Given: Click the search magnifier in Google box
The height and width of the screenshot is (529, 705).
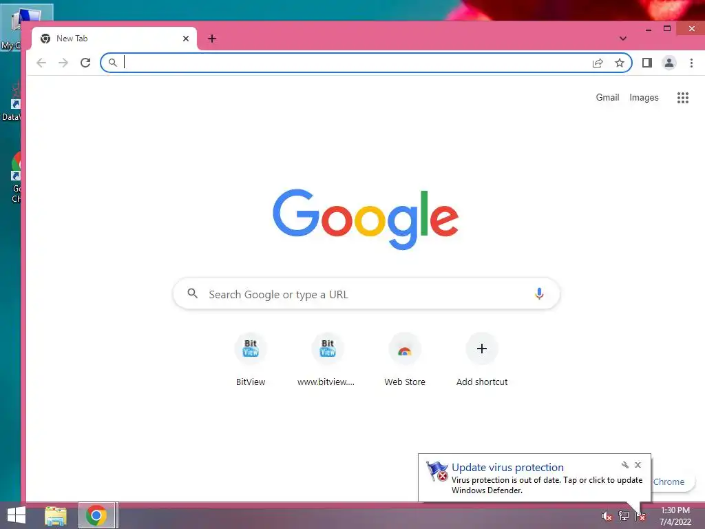Looking at the screenshot, I should (193, 293).
